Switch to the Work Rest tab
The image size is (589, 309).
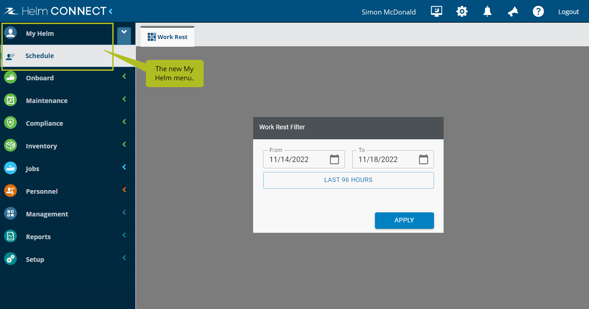(167, 37)
